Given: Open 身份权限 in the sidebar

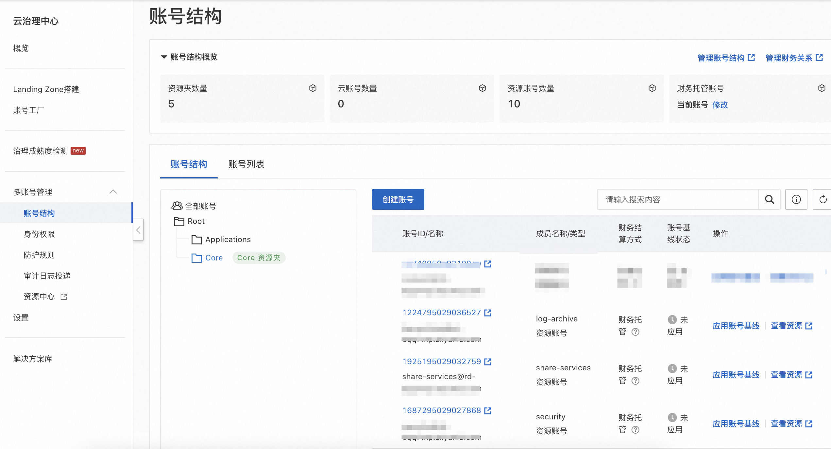Looking at the screenshot, I should point(39,234).
